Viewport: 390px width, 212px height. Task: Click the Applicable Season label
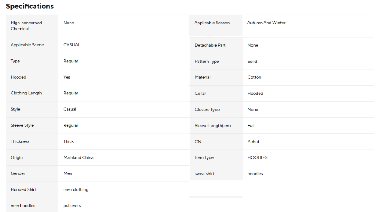coord(212,23)
